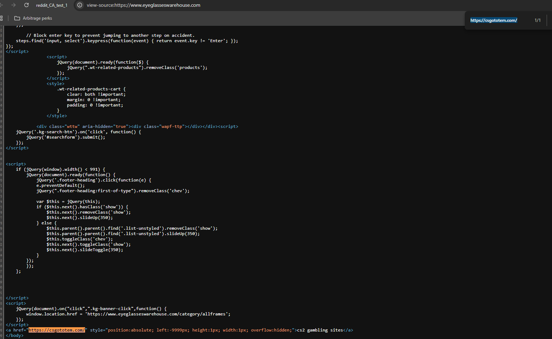Click the removeClass('products') line
This screenshot has height=339, width=552.
point(137,68)
